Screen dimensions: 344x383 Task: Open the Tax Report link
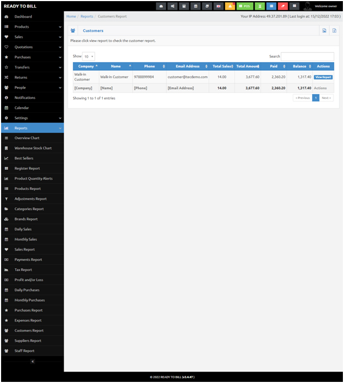tap(32, 270)
